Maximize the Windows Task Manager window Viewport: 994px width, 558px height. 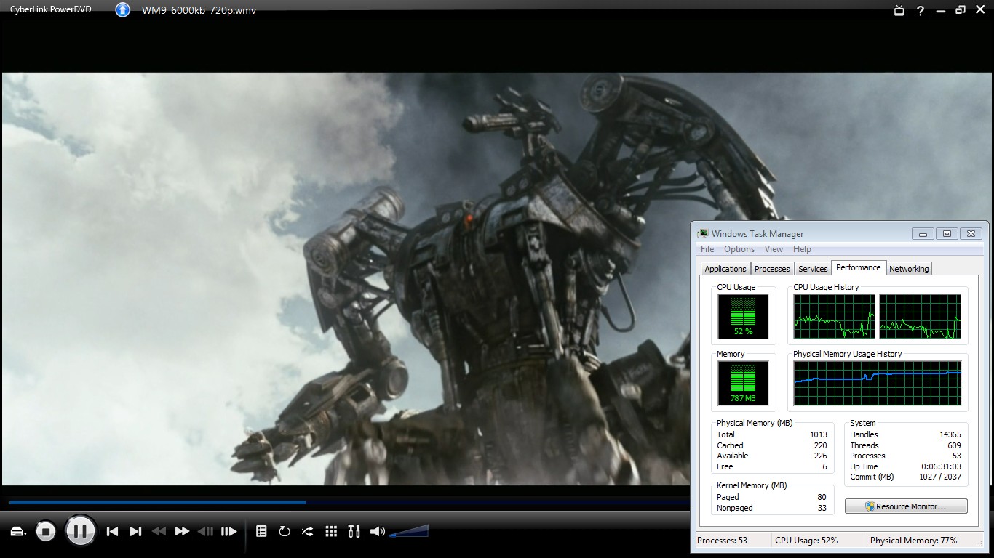(947, 234)
